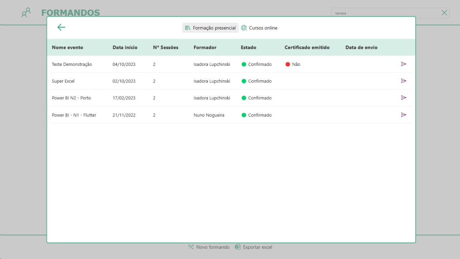Screen dimensions: 460x259
Task: Click send icon for Power BI - N1 - Flutter
Action: [404, 115]
